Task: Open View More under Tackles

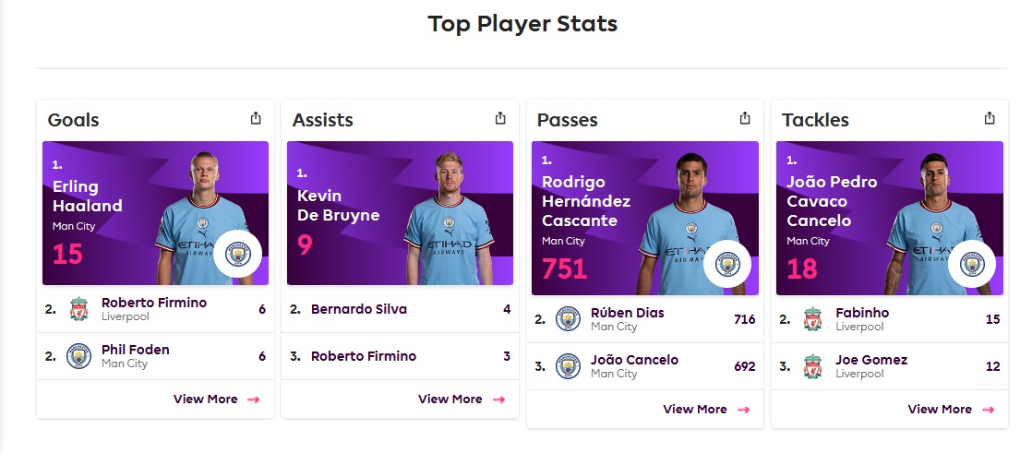Action: click(x=951, y=409)
